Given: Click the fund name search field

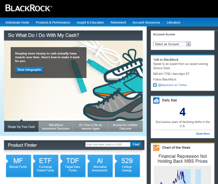Looking at the screenshot, I should click(x=108, y=144).
